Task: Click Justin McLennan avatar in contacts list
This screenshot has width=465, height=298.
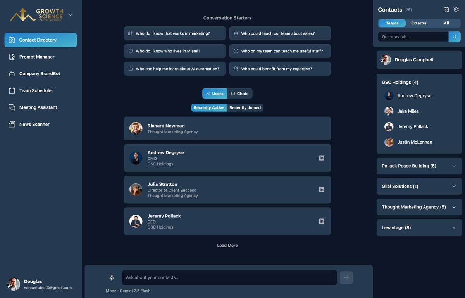Action: pos(389,142)
